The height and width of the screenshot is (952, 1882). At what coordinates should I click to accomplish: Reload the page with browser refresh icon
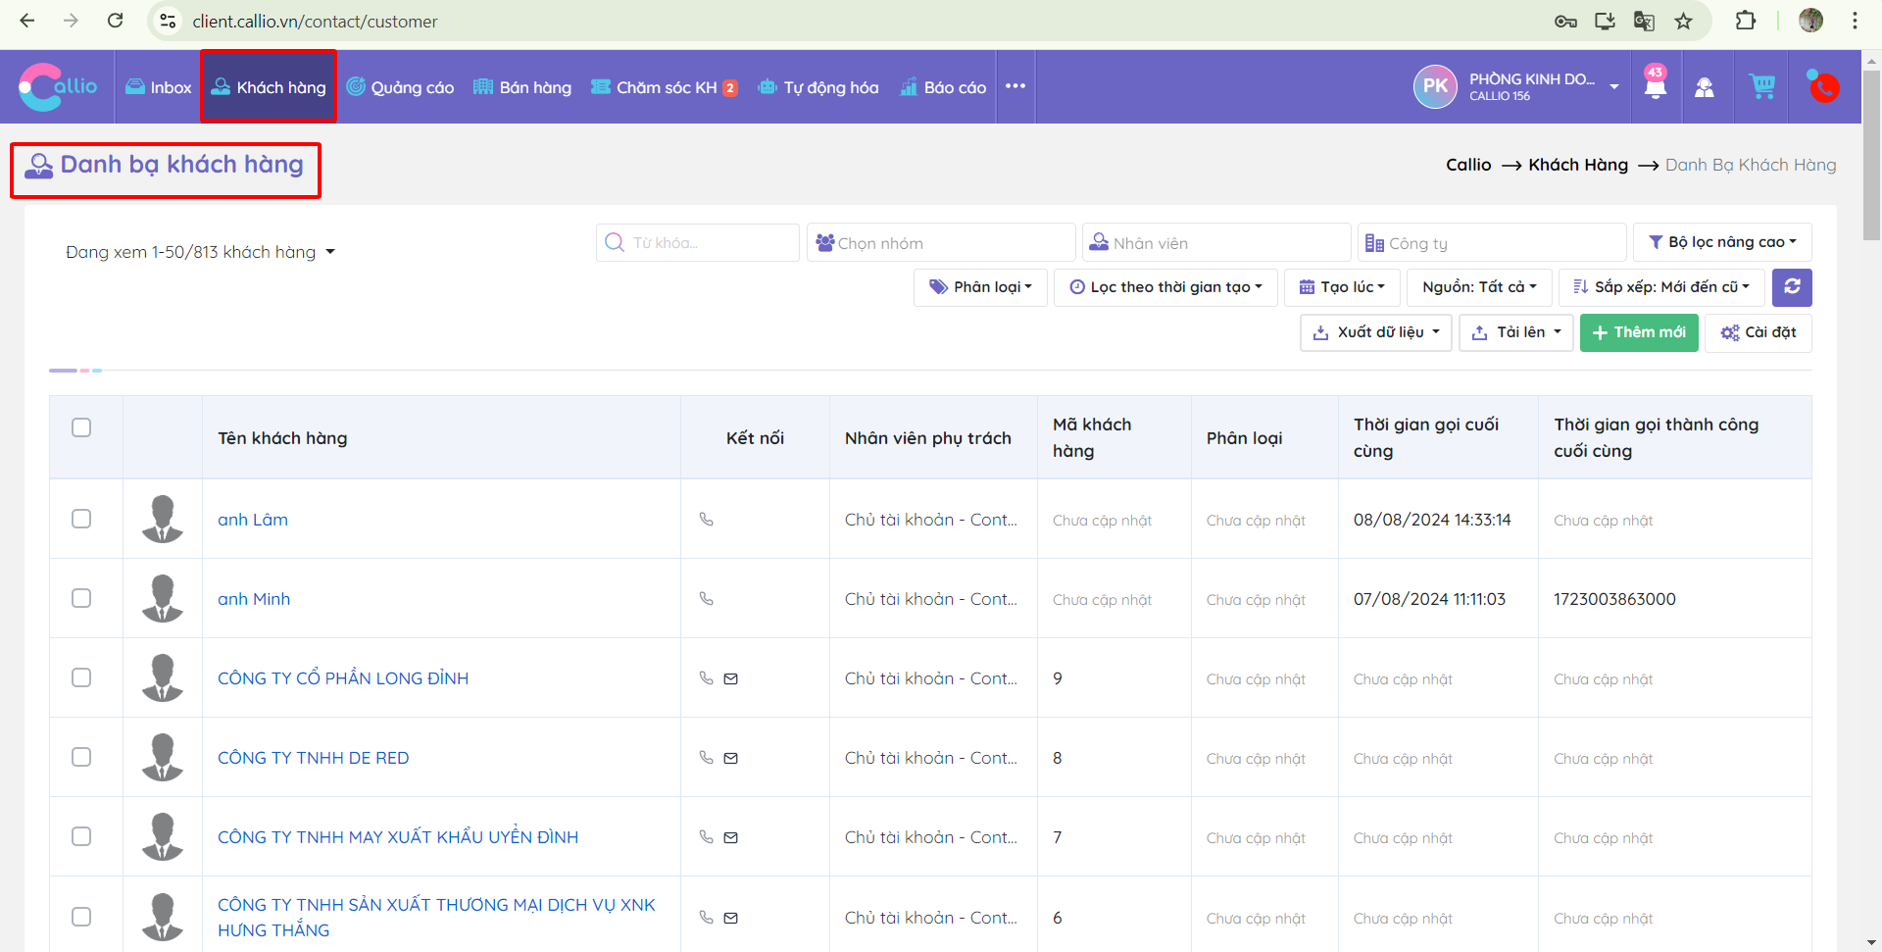(x=116, y=21)
